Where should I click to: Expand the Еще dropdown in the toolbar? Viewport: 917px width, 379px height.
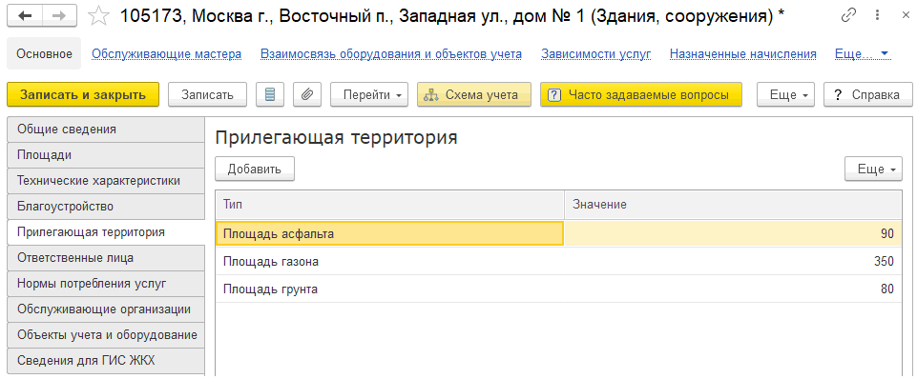785,94
